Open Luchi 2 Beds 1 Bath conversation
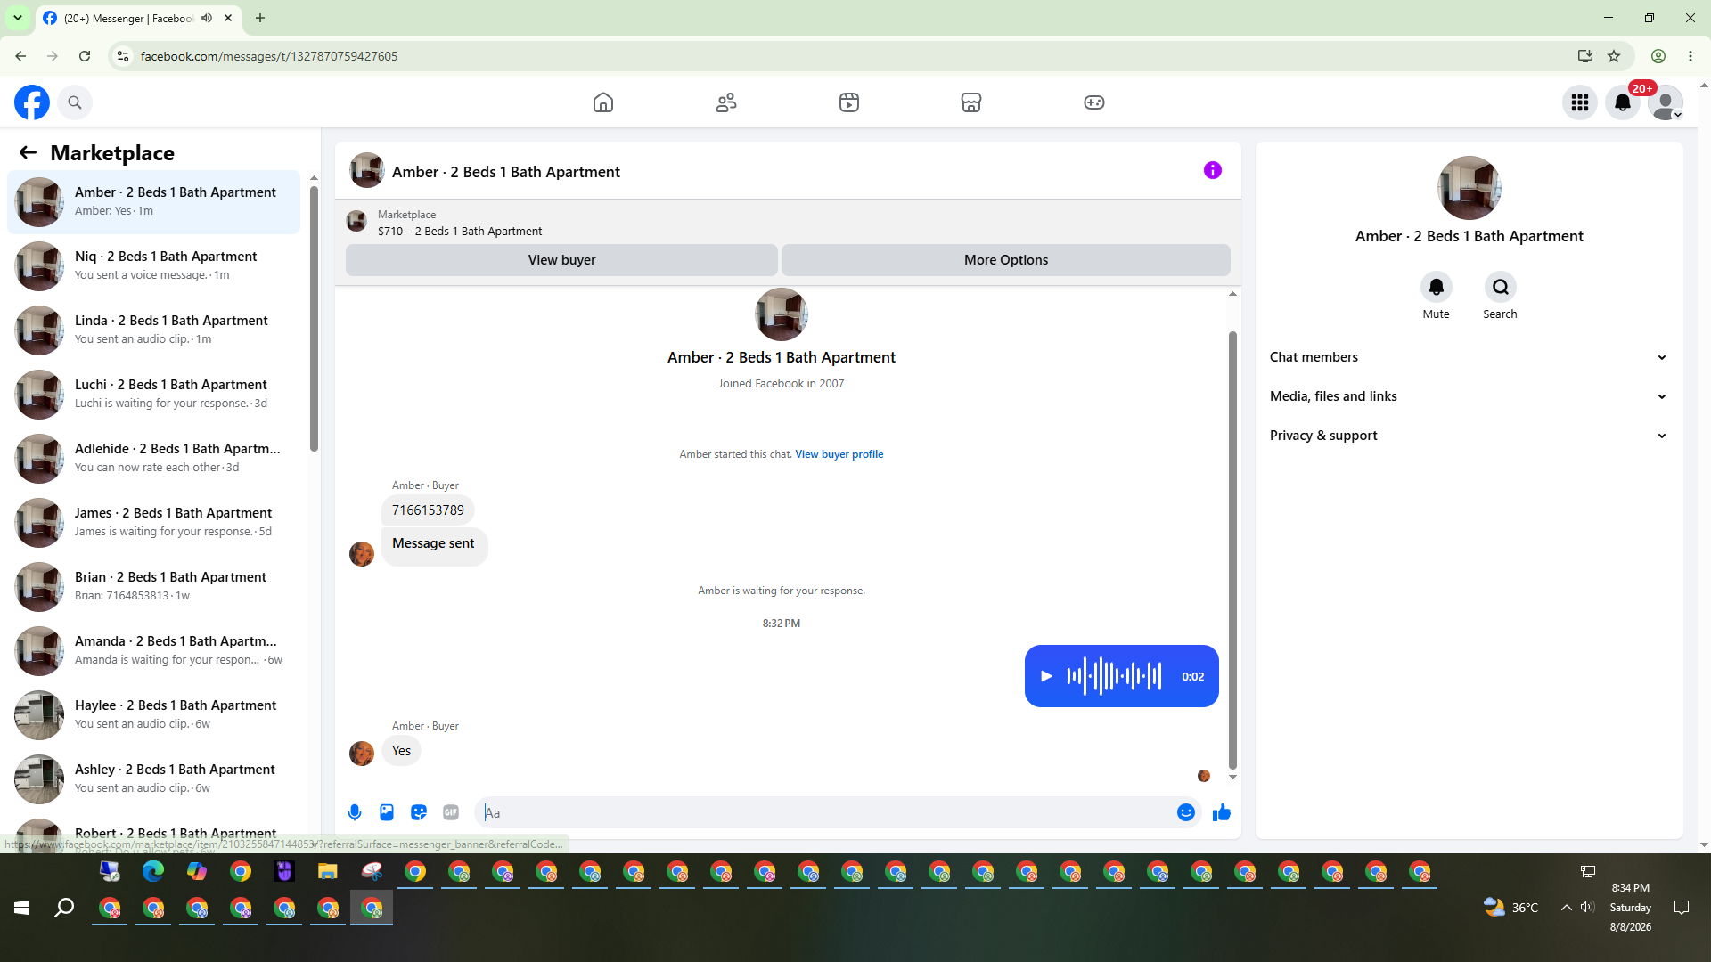 (153, 395)
